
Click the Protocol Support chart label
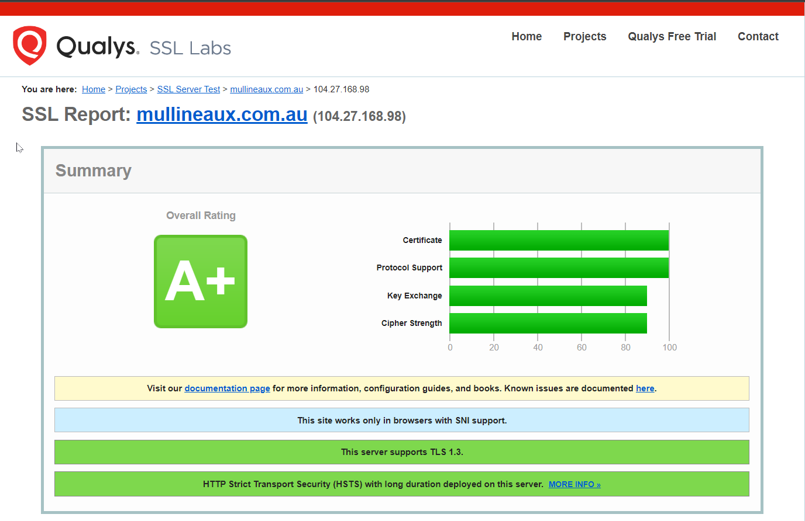tap(410, 268)
